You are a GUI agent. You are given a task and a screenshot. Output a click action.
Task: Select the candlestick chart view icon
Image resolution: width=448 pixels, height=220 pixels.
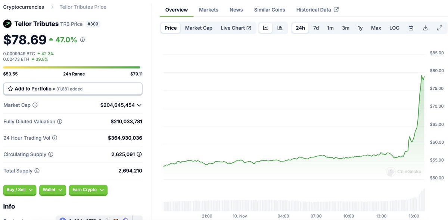pos(280,28)
